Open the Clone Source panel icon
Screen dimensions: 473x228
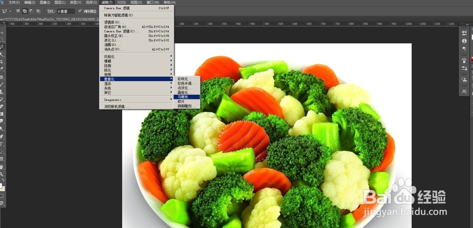tap(464, 79)
